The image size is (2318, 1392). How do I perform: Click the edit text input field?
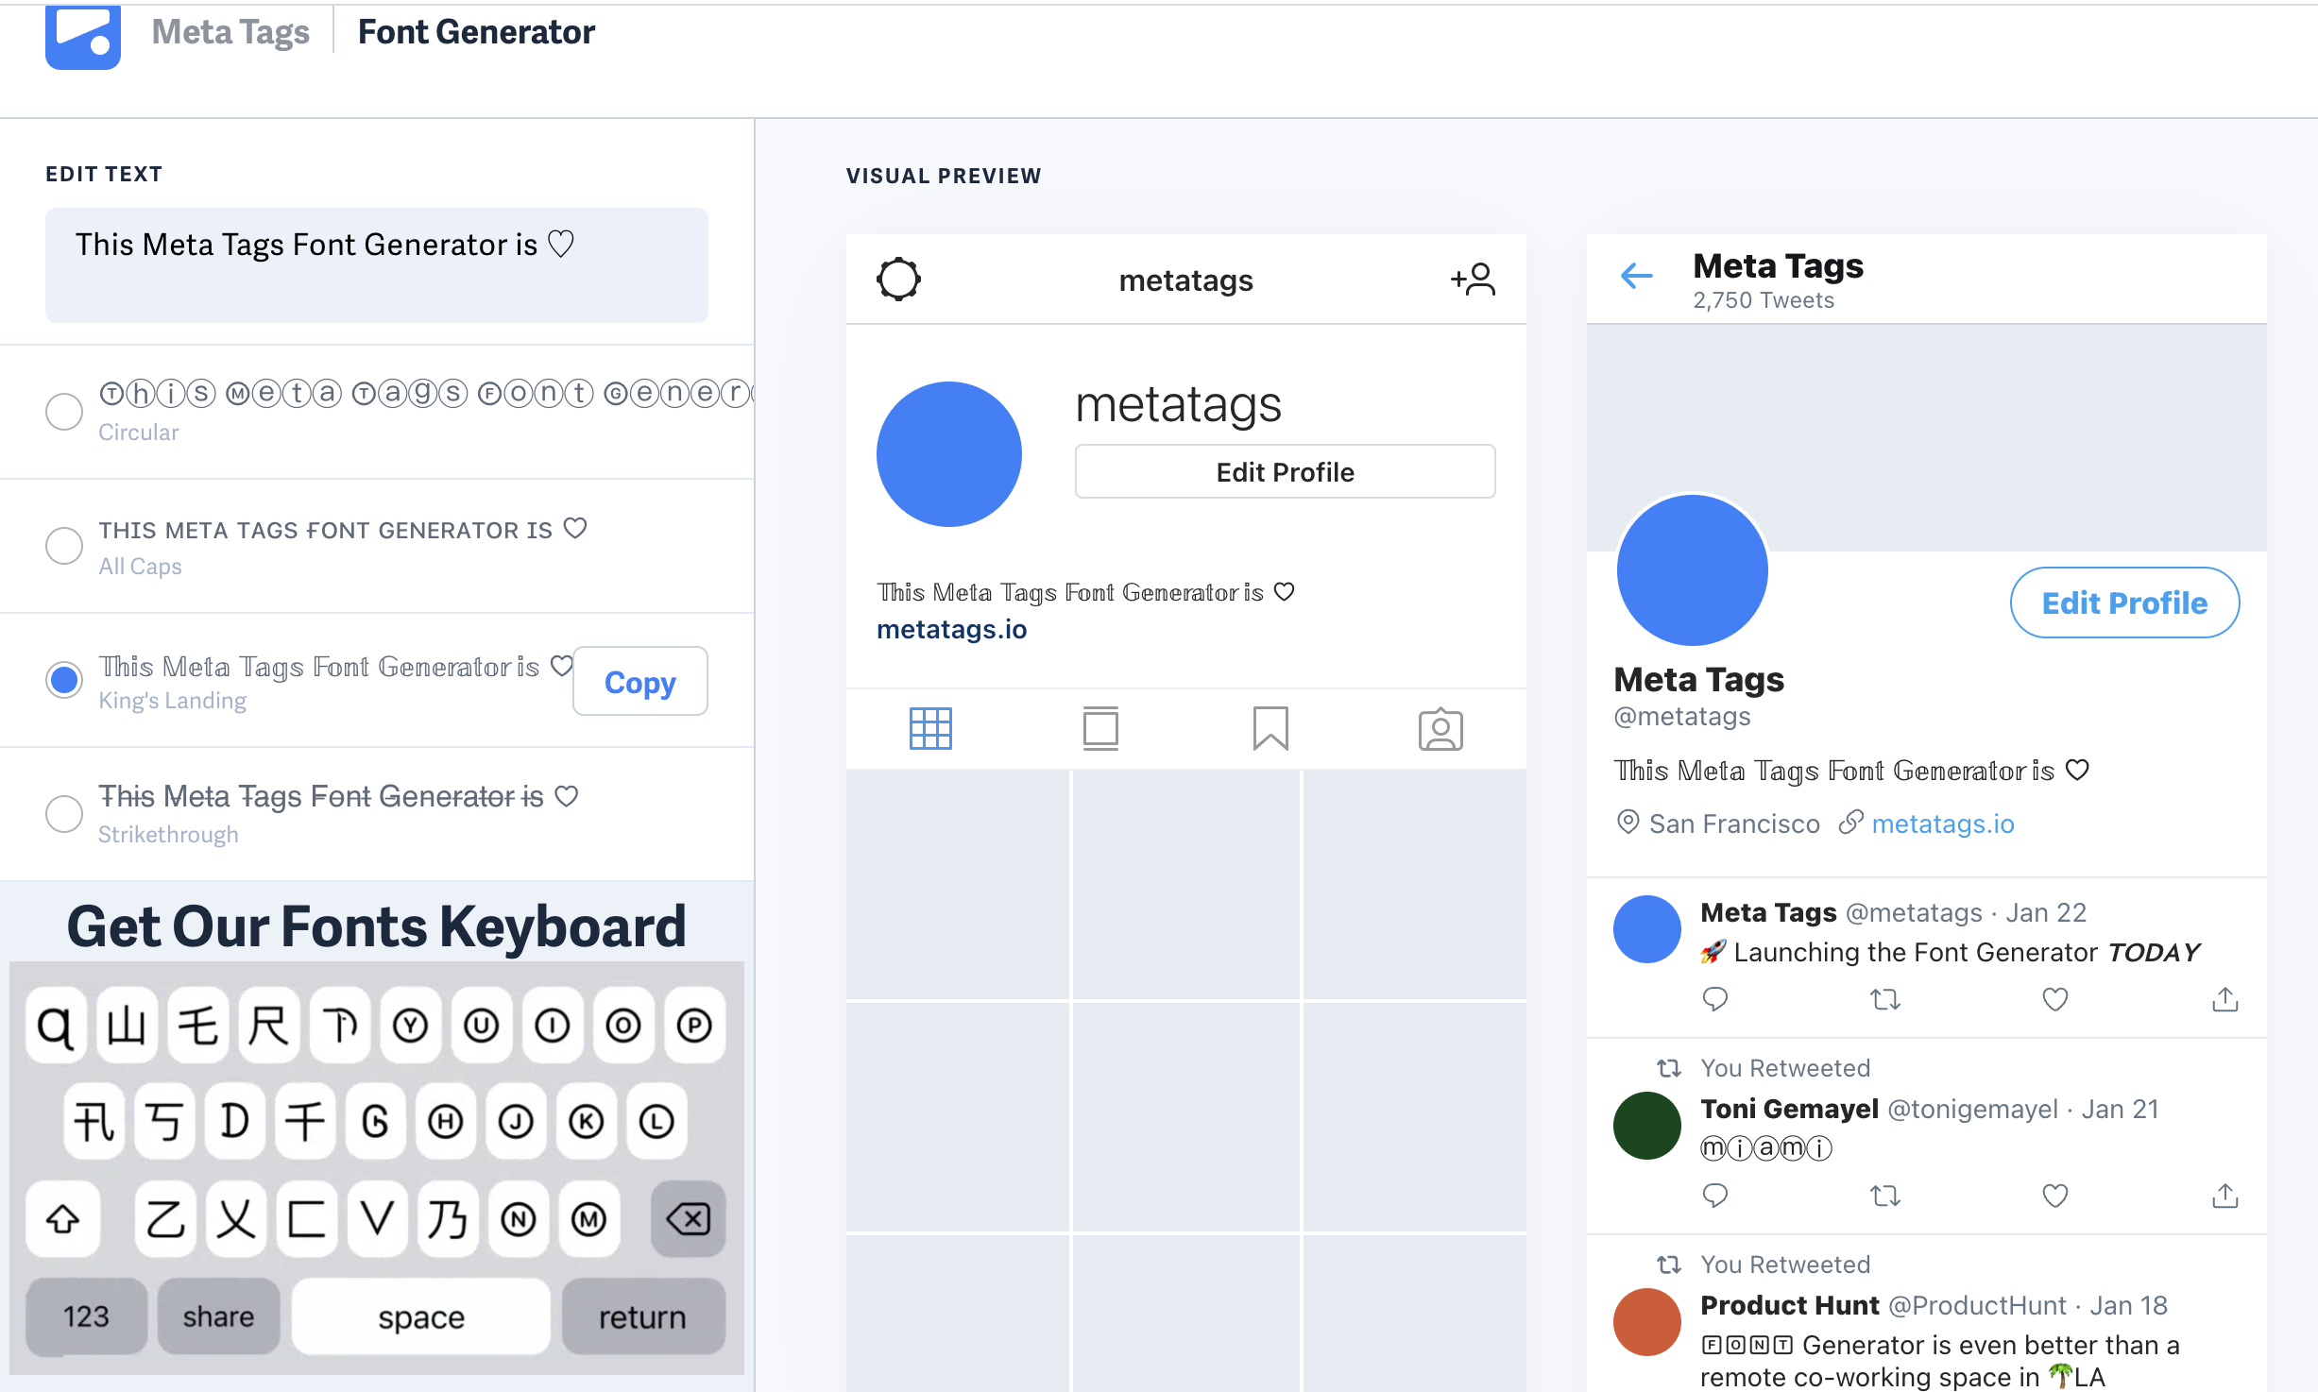click(x=377, y=265)
